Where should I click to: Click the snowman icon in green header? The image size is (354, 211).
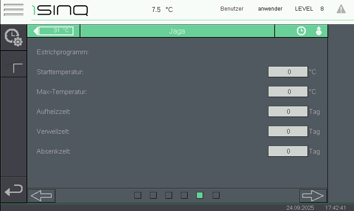point(318,31)
